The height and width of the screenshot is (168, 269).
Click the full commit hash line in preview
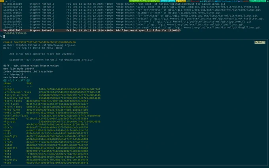40,42
